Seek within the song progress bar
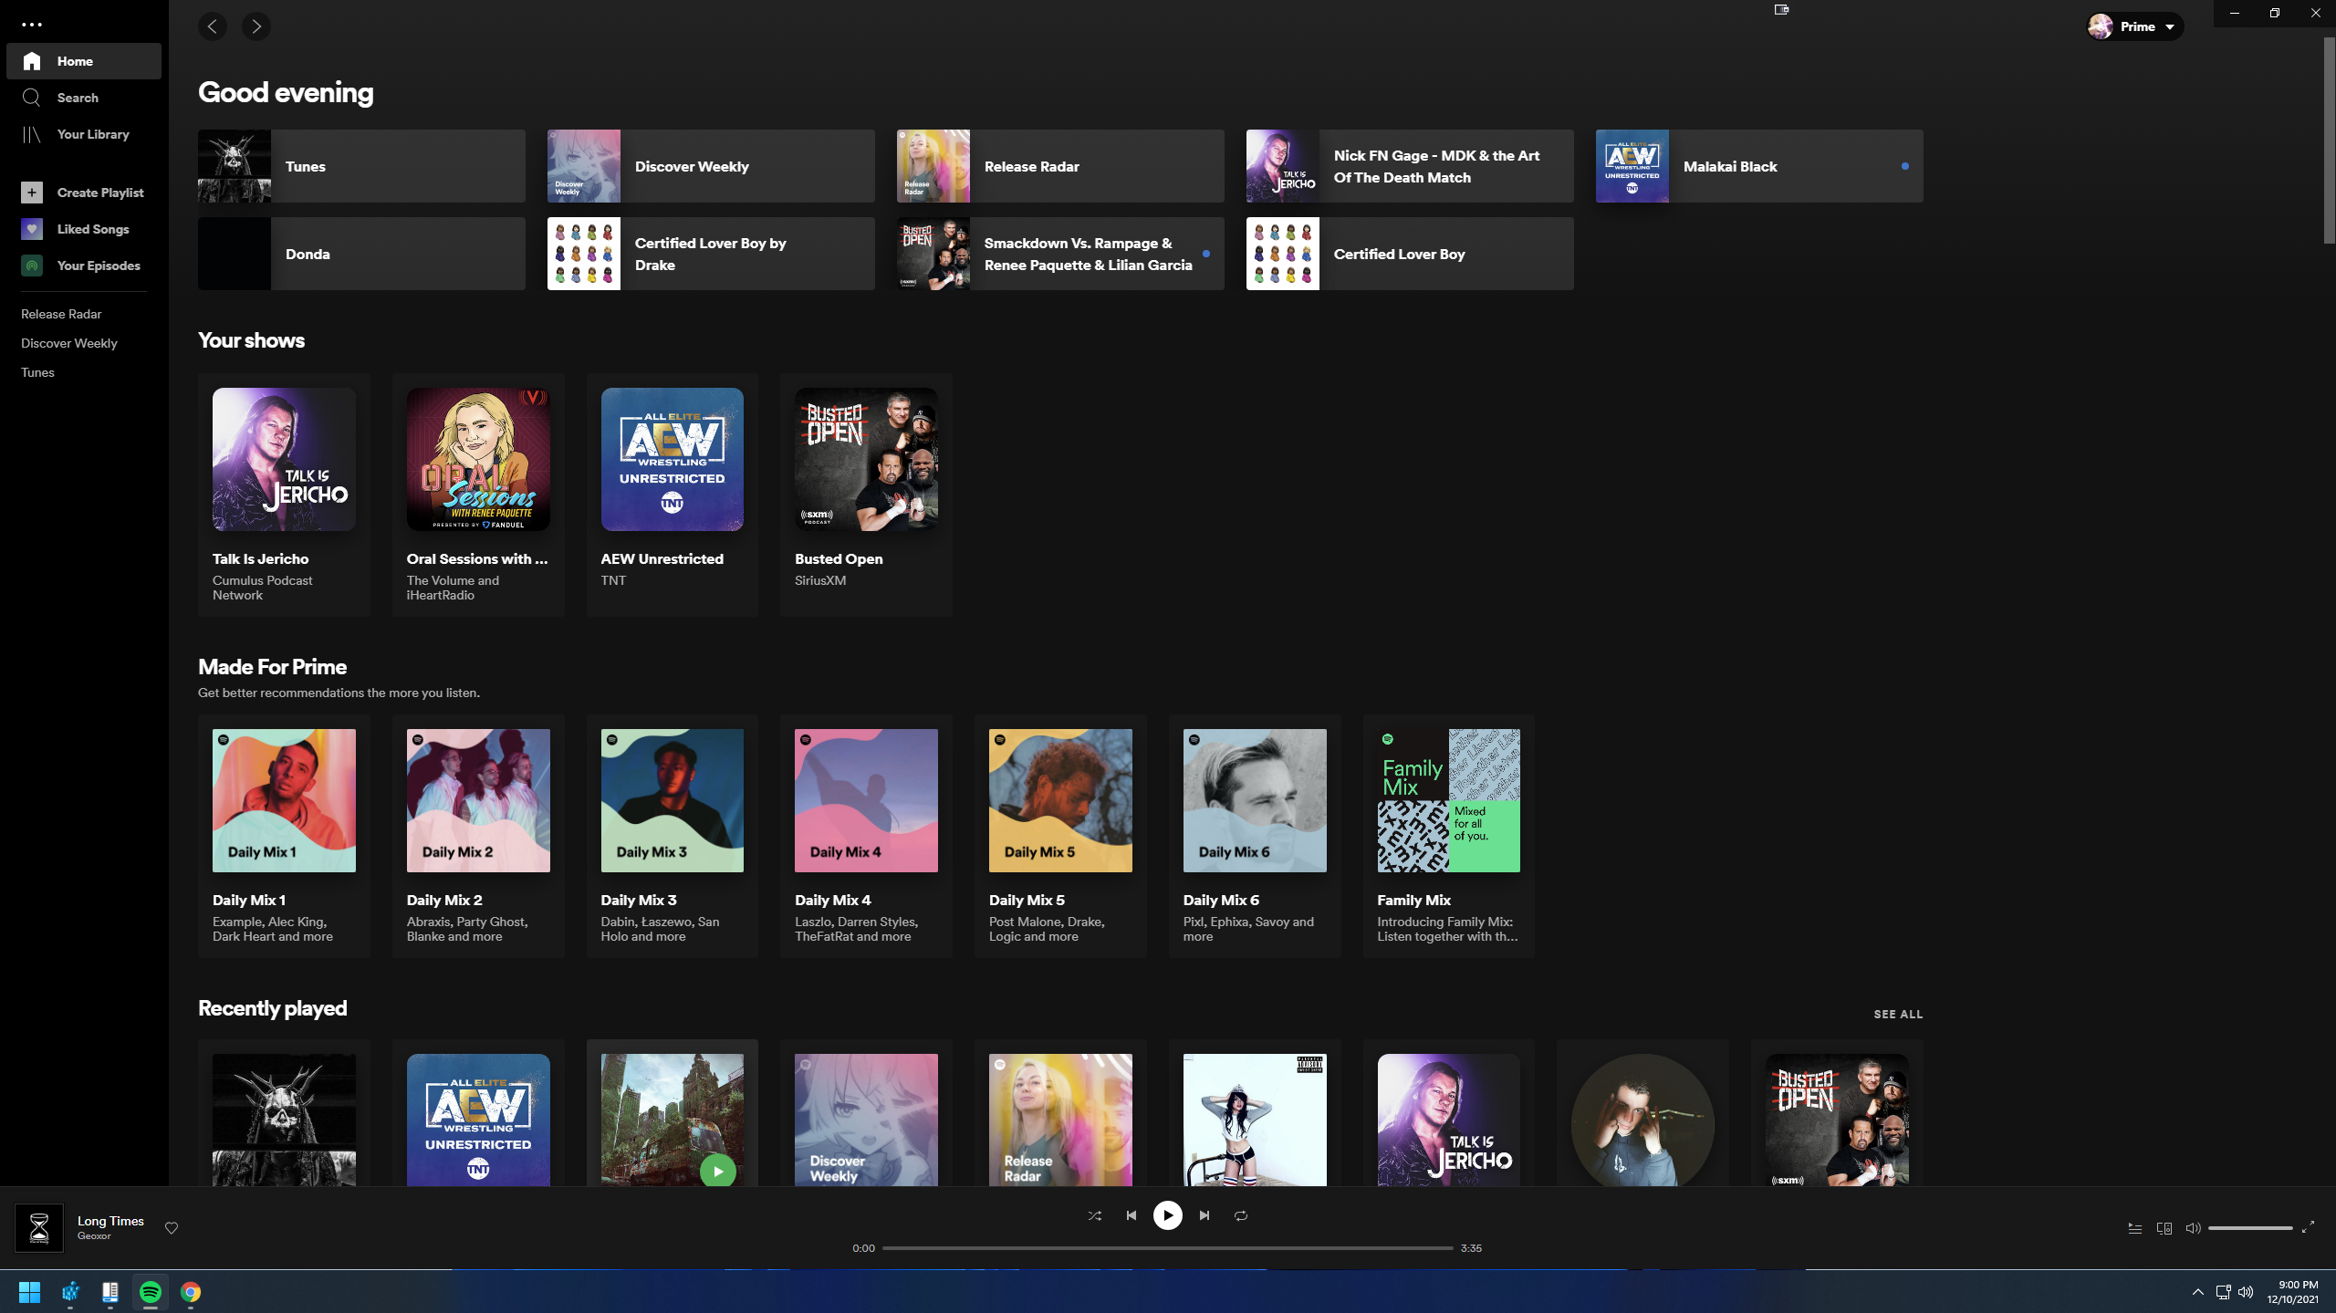The width and height of the screenshot is (2336, 1313). pyautogui.click(x=1168, y=1248)
